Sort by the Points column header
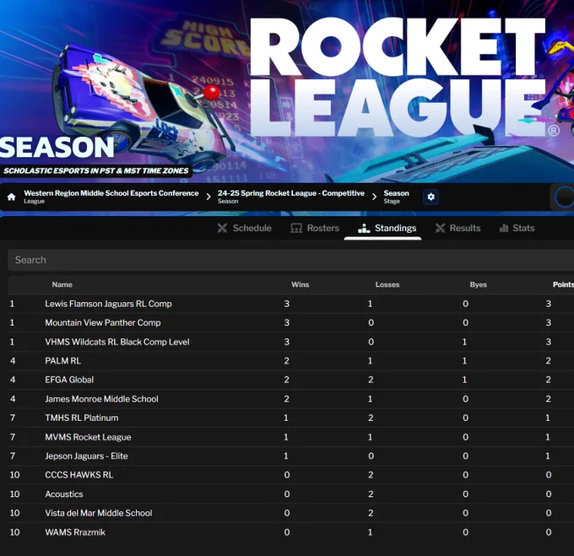 coord(563,284)
